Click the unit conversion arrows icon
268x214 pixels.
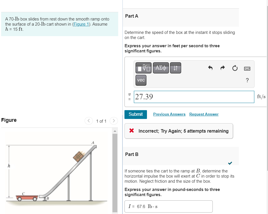click(x=175, y=68)
